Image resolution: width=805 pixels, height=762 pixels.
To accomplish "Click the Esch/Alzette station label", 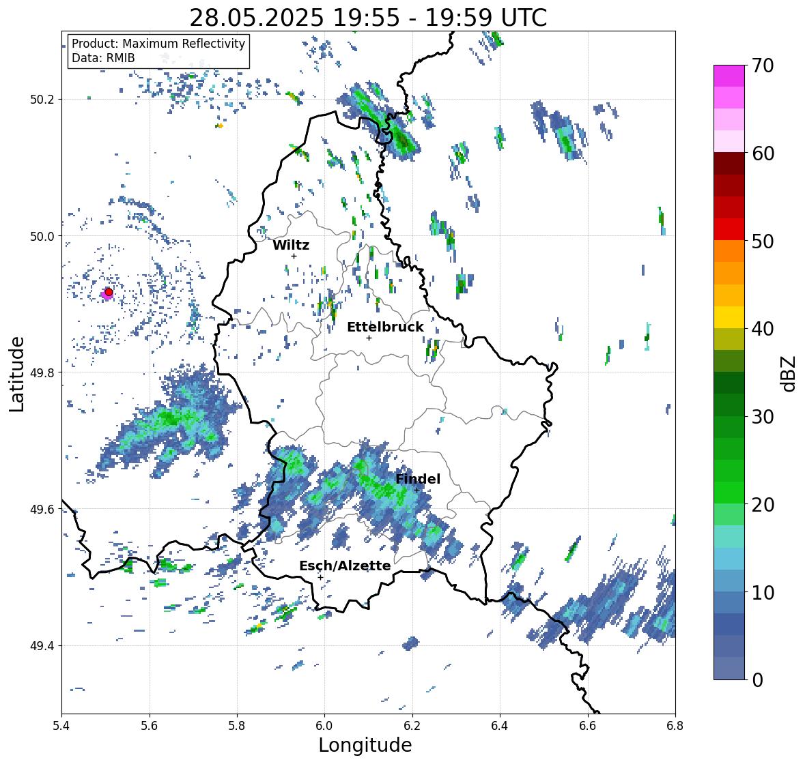I will [345, 566].
